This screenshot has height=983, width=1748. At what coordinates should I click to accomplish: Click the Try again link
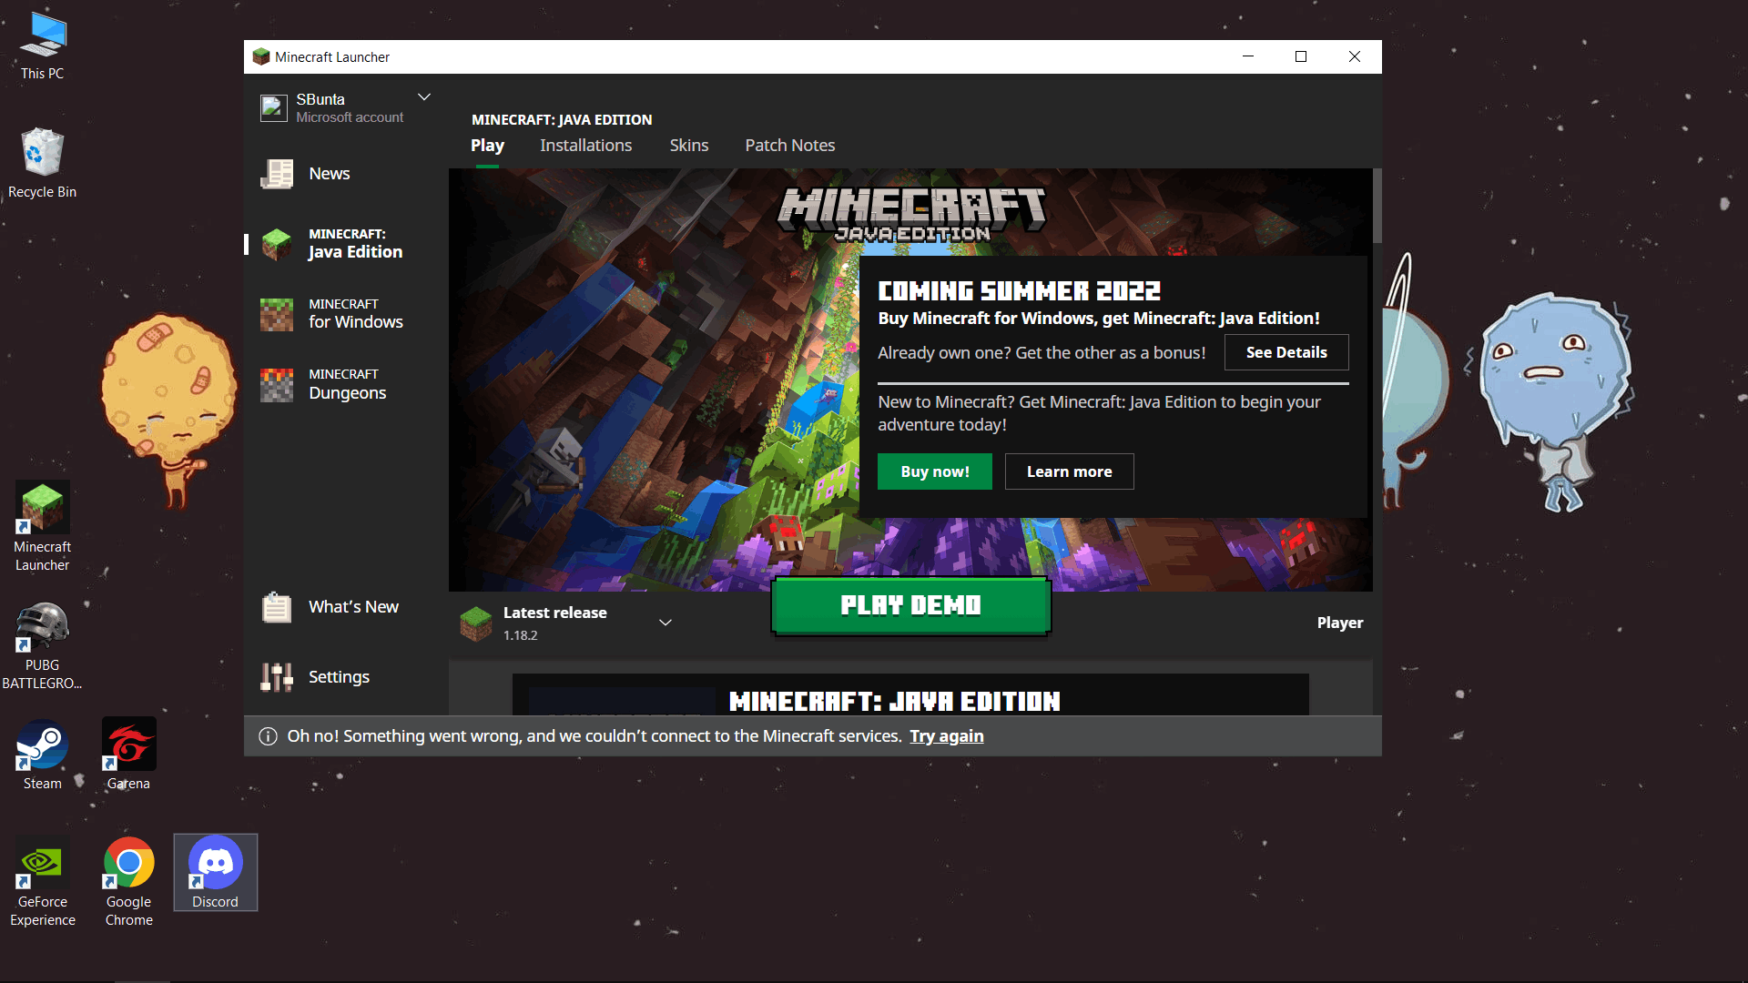pyautogui.click(x=947, y=736)
